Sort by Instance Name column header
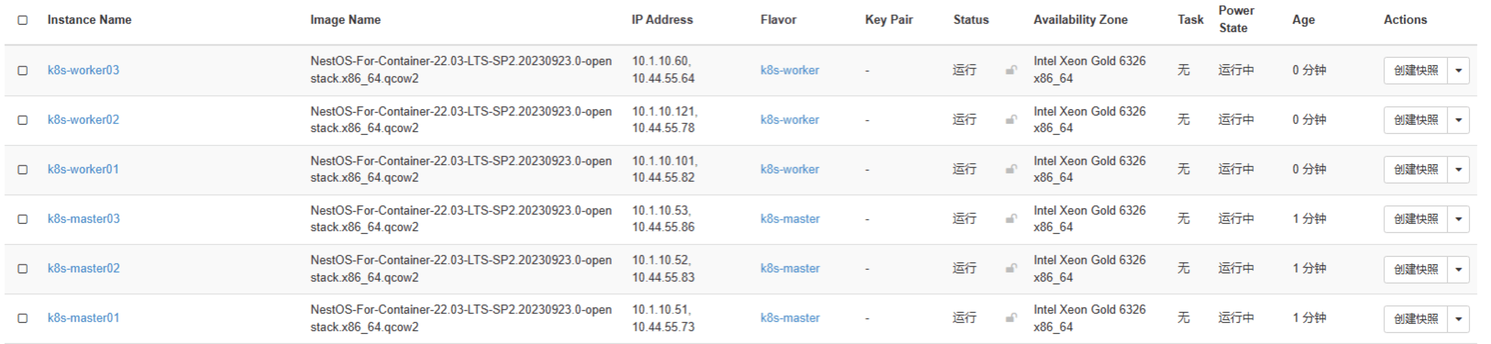1491x344 pixels. point(89,20)
